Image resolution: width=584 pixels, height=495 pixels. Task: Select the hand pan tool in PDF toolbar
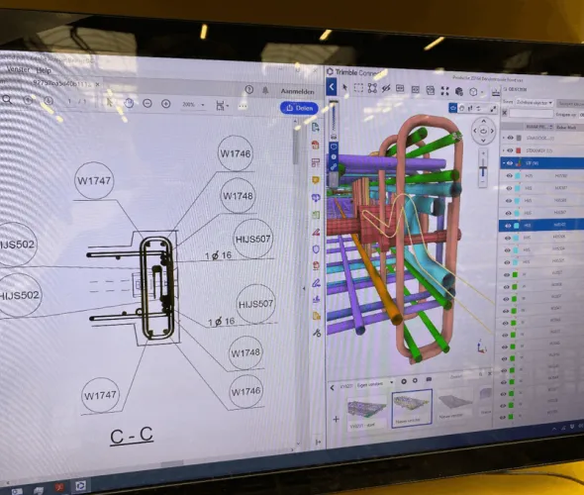tap(129, 103)
